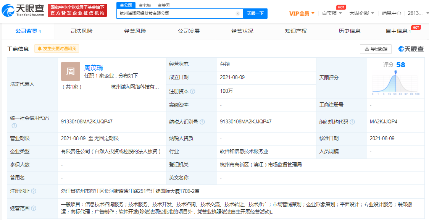This screenshot has height=220, width=429.
Task: Expand the 天眼企服 dropdown
Action: 362,13
